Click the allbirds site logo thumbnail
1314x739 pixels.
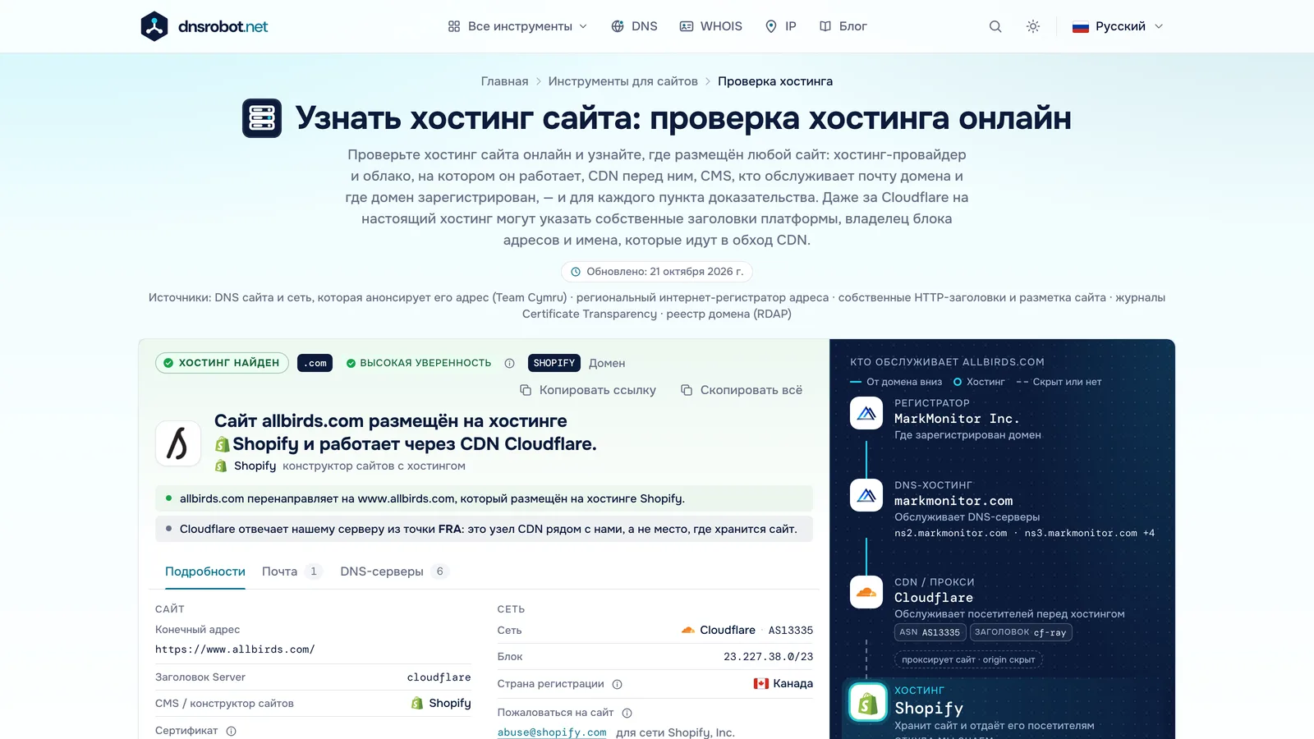coord(178,443)
